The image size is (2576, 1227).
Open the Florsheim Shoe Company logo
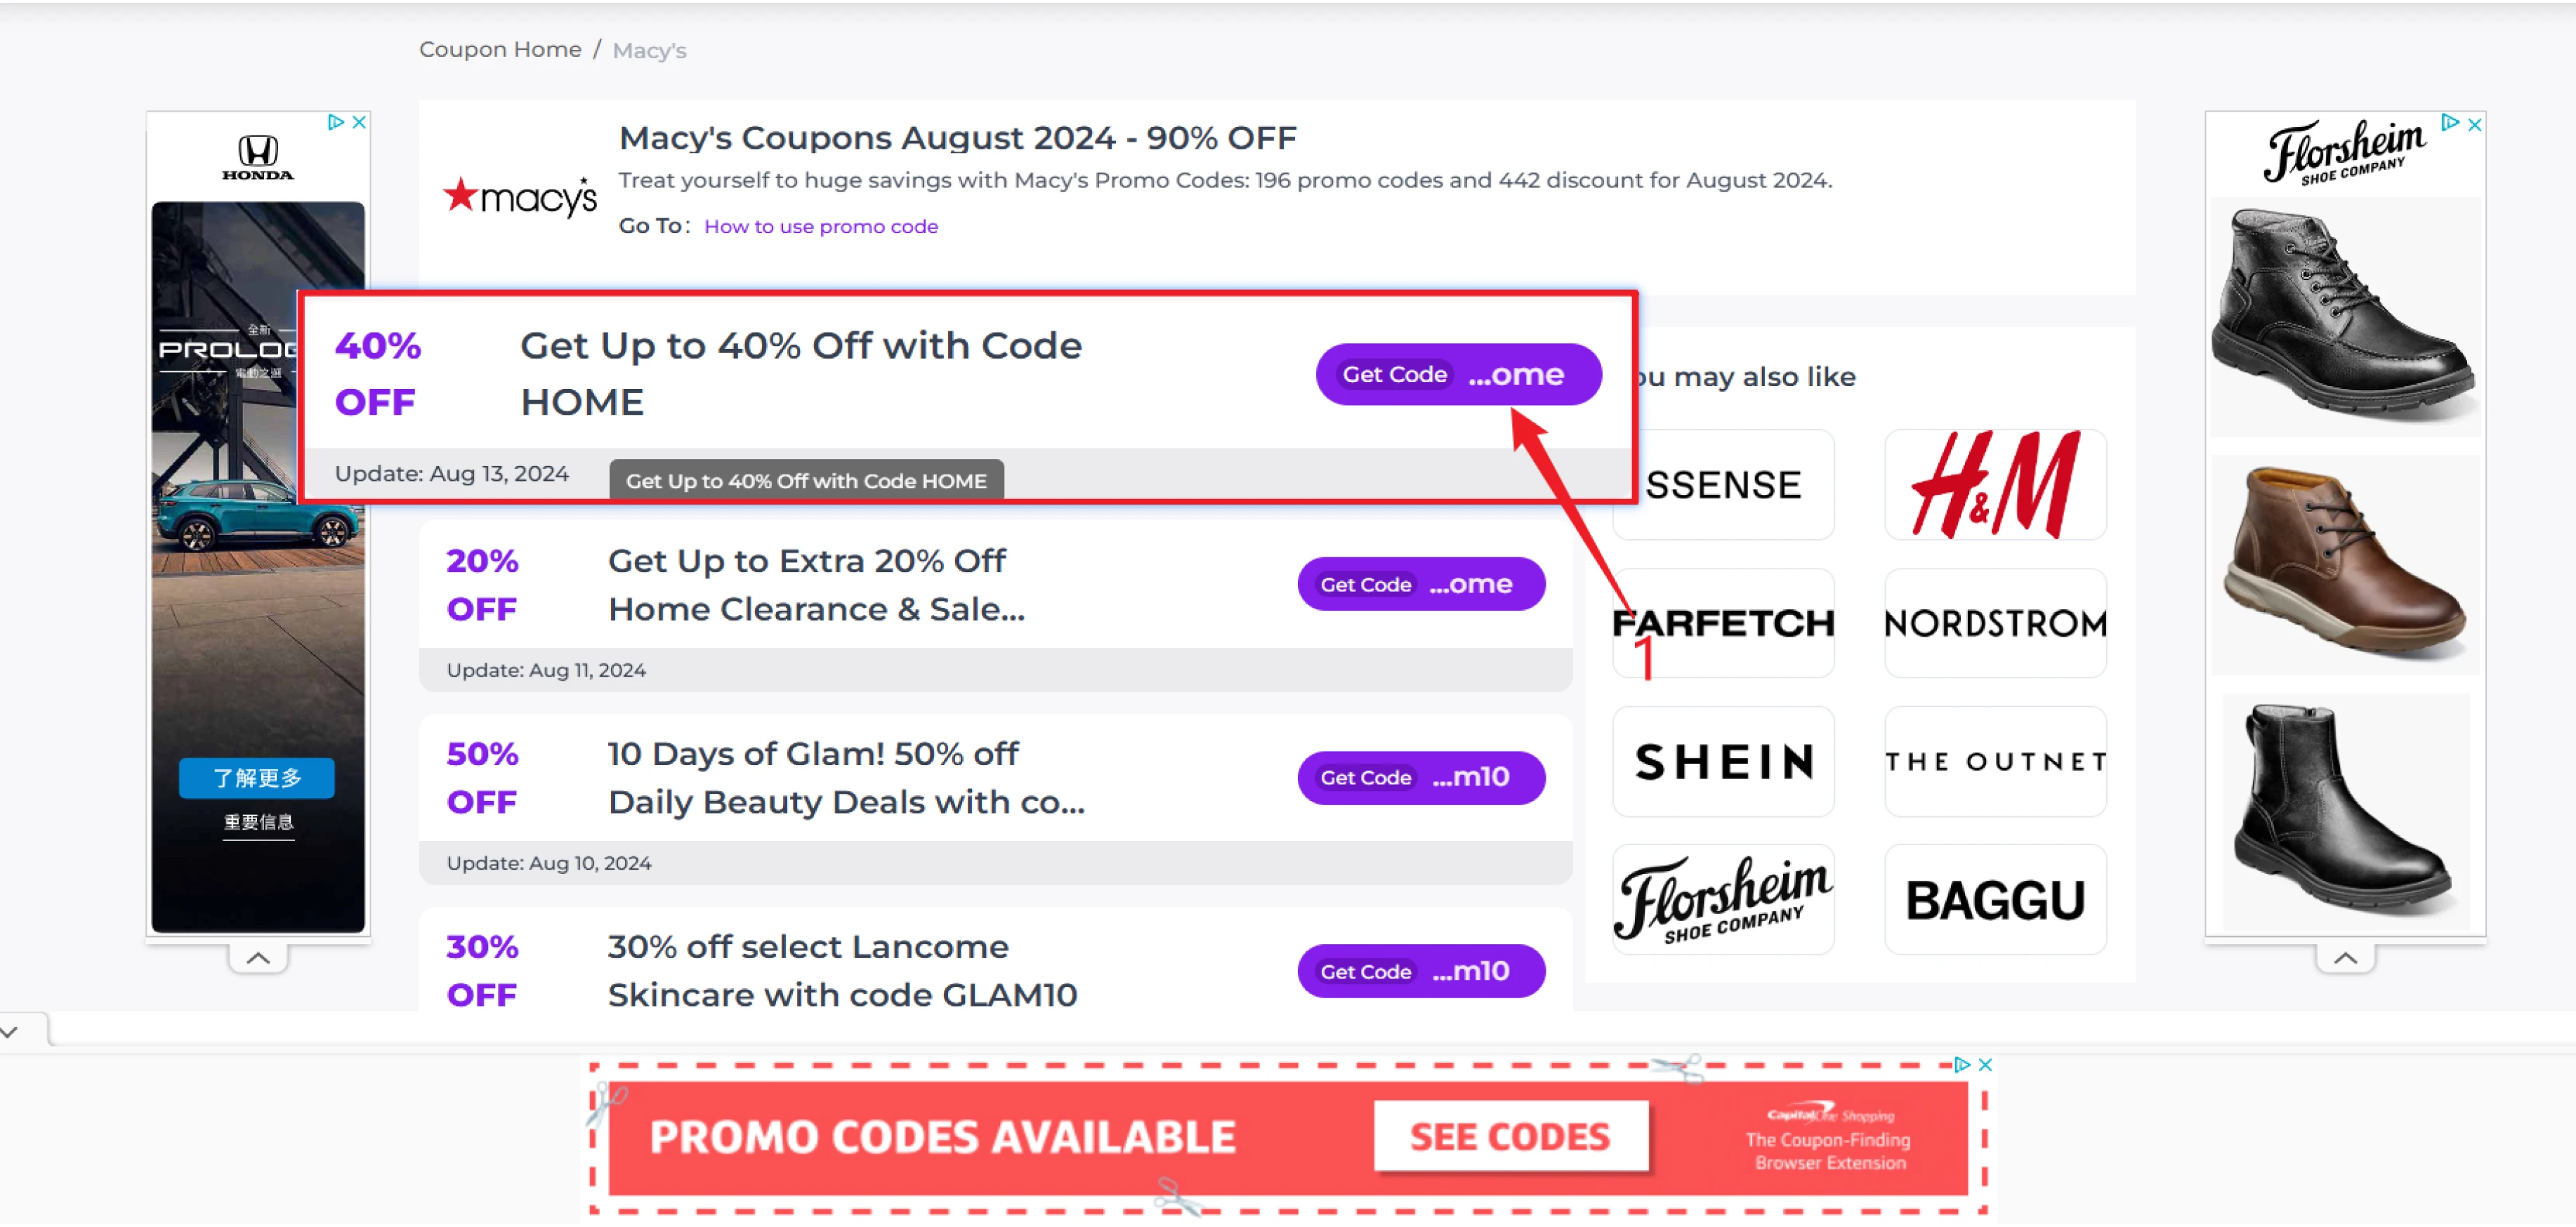1722,899
